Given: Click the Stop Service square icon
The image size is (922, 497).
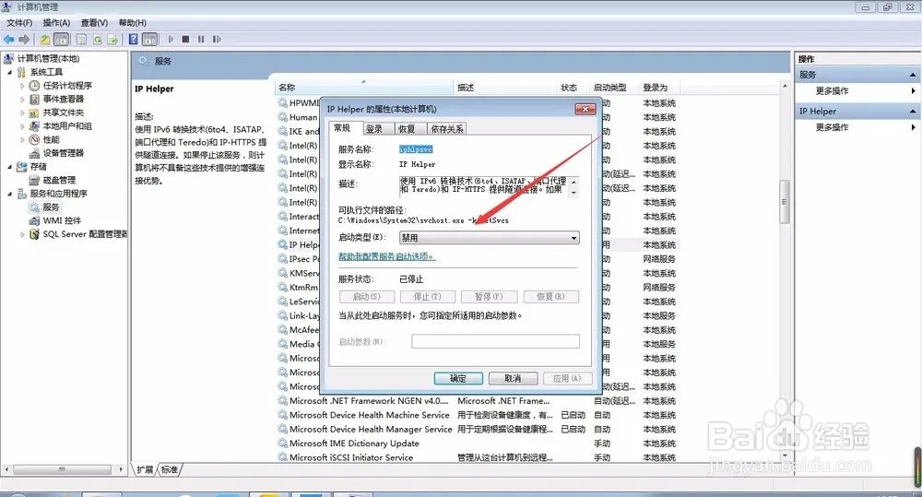Looking at the screenshot, I should tap(185, 40).
